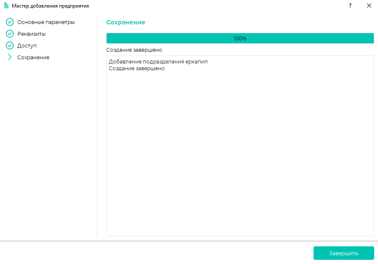Select log line Создание завершено inside log box

tap(137, 69)
